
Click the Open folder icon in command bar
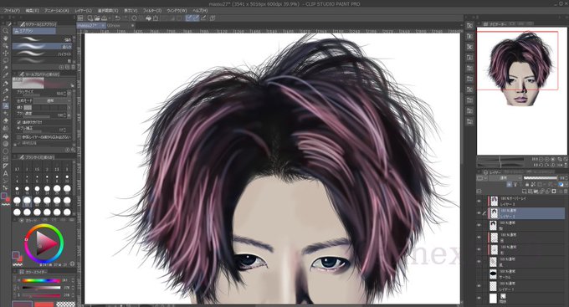[97, 18]
